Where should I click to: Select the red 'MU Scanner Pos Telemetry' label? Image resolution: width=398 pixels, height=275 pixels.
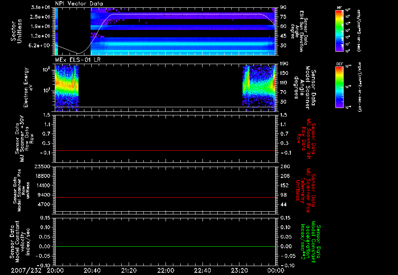pyautogui.click(x=305, y=191)
